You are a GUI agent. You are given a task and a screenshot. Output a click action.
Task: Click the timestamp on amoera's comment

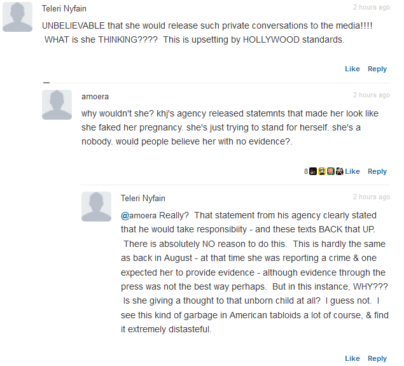tap(372, 95)
